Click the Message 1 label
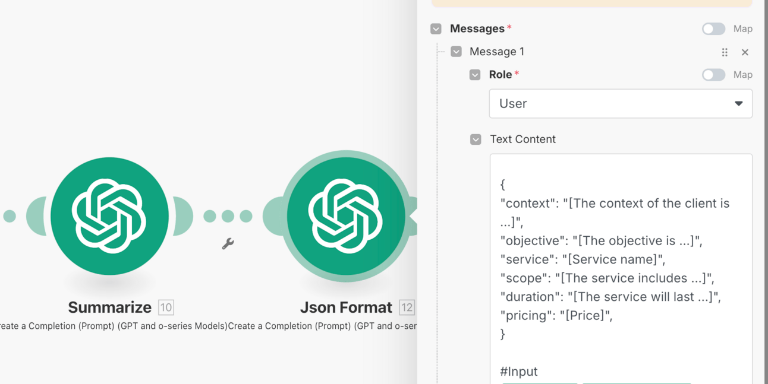Screen dimensions: 768x384 [x=497, y=52]
